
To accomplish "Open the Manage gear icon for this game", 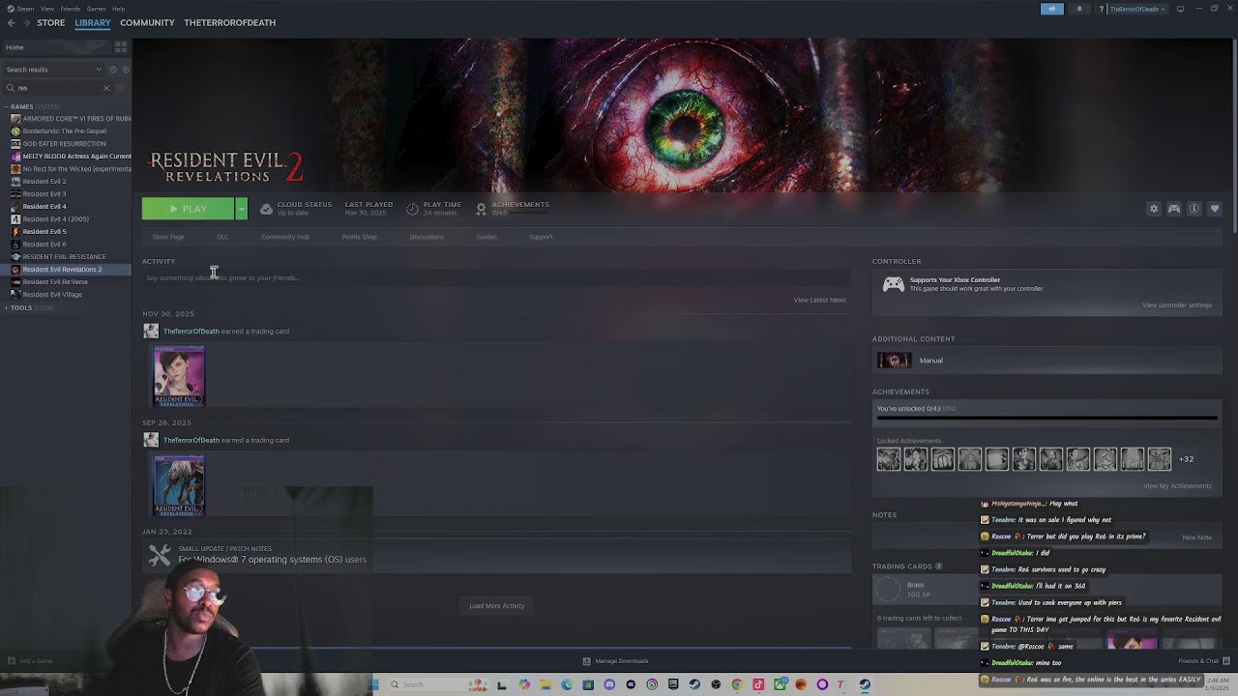I will click(1154, 209).
